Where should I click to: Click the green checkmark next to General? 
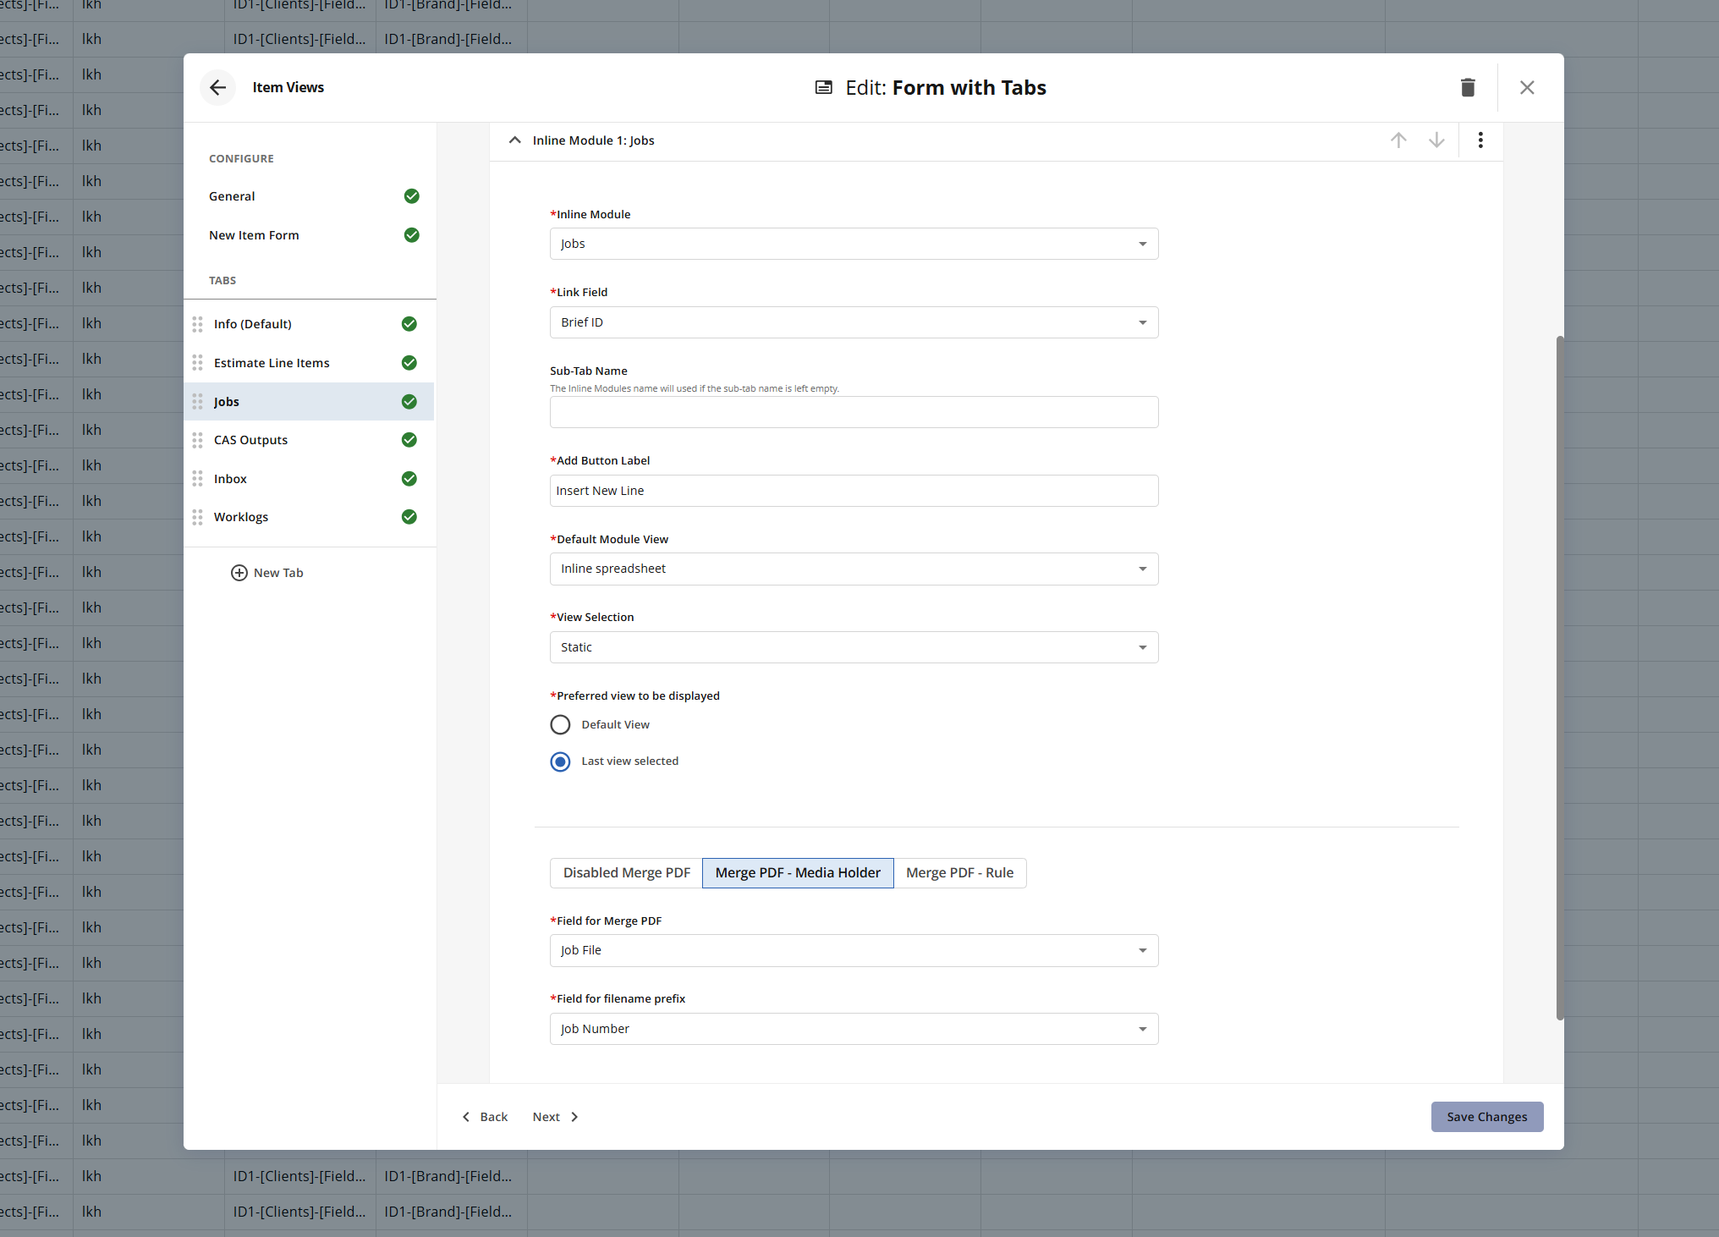pyautogui.click(x=411, y=196)
